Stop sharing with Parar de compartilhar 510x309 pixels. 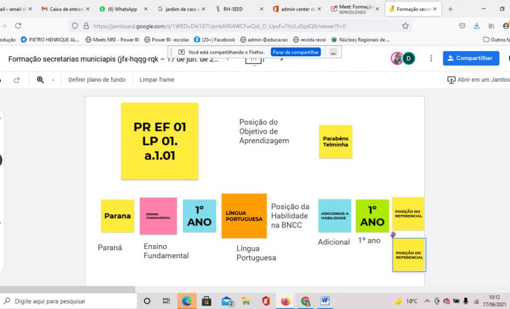coord(295,52)
